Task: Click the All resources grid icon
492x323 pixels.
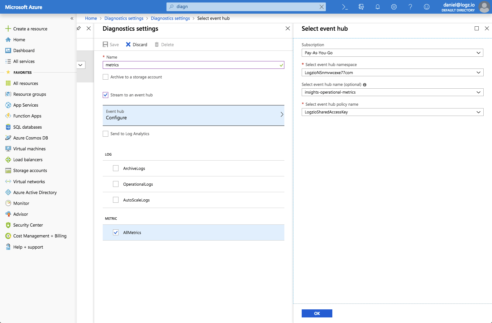Action: tap(8, 83)
